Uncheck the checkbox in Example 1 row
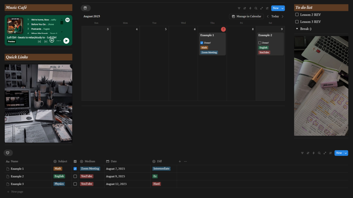Screen dimensions: 353x198 click(x=75, y=169)
